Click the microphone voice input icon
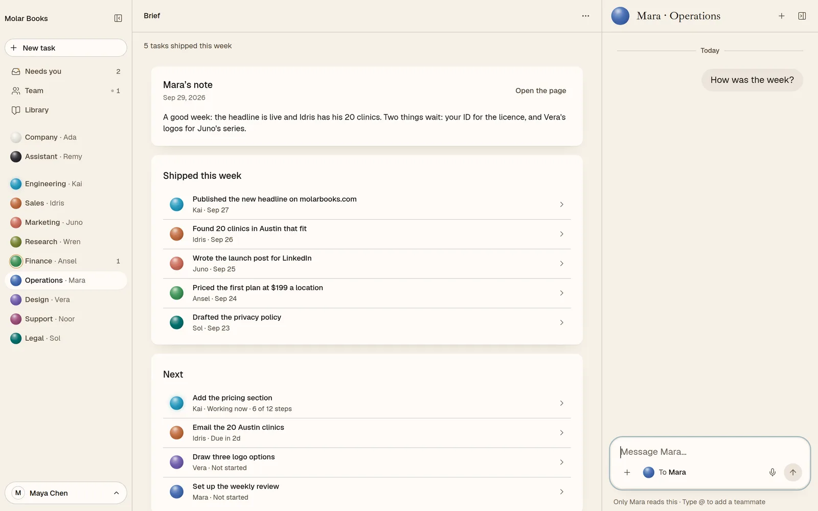This screenshot has width=818, height=511. click(x=772, y=472)
